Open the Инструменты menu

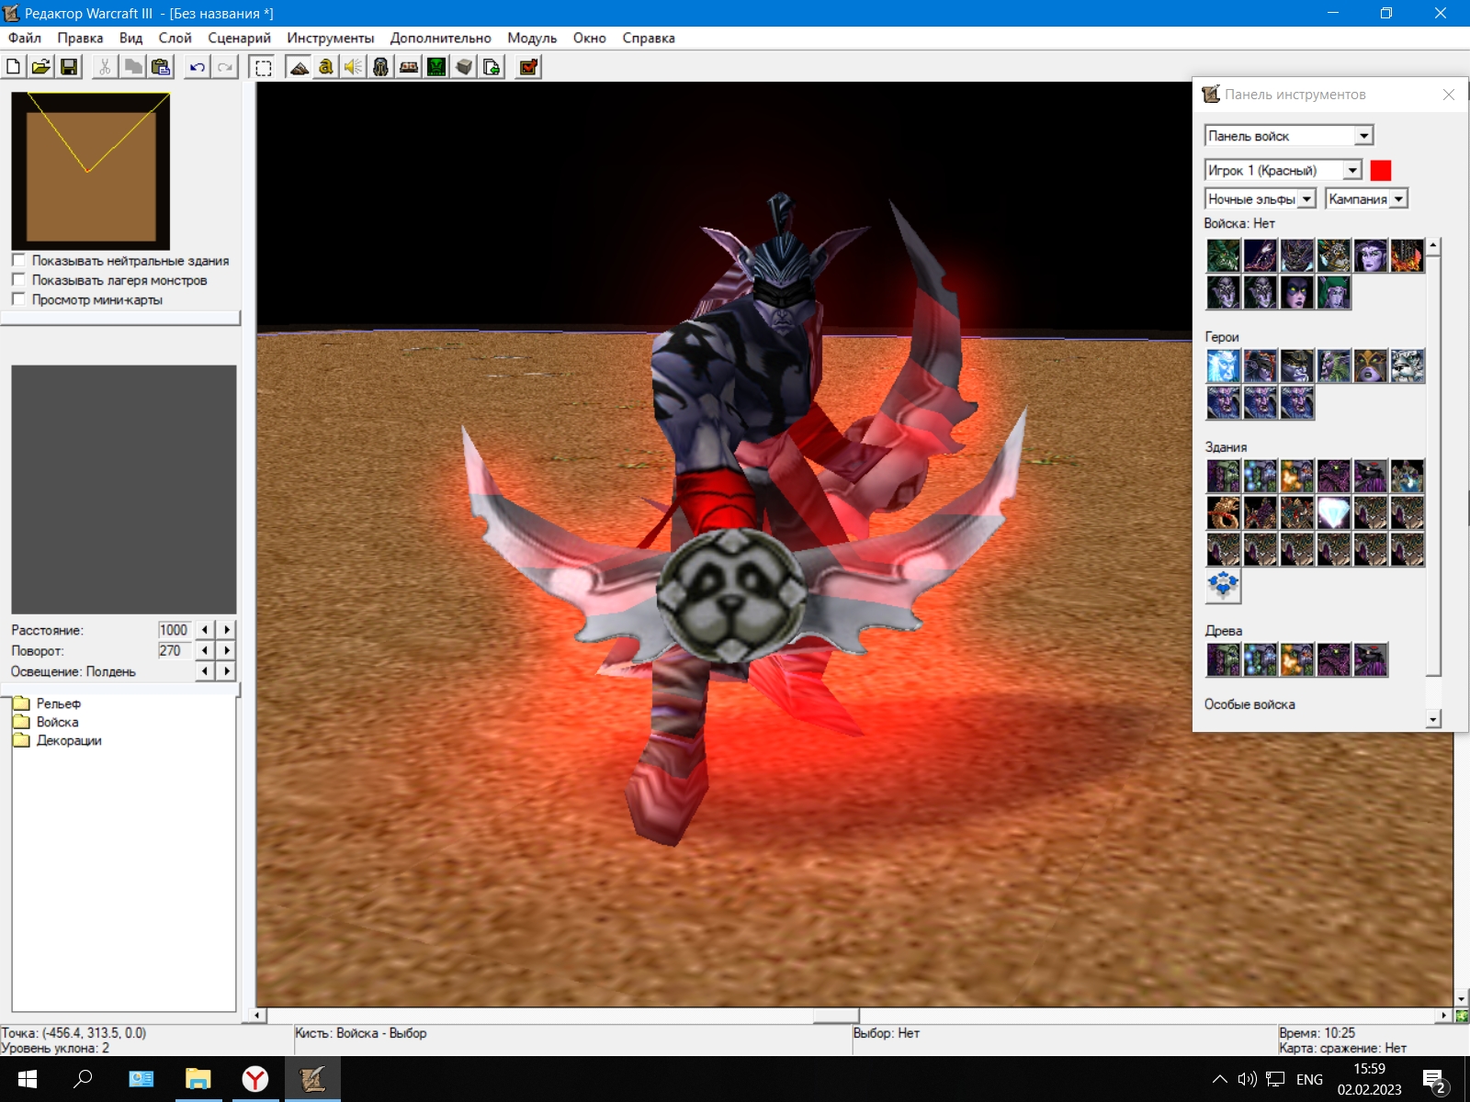coord(331,38)
